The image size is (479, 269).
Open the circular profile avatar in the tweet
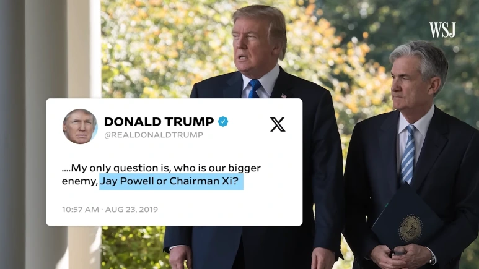point(80,126)
